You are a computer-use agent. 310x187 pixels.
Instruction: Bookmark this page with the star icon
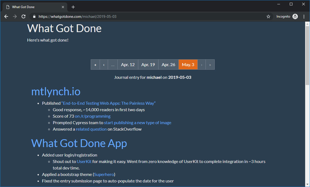268,16
